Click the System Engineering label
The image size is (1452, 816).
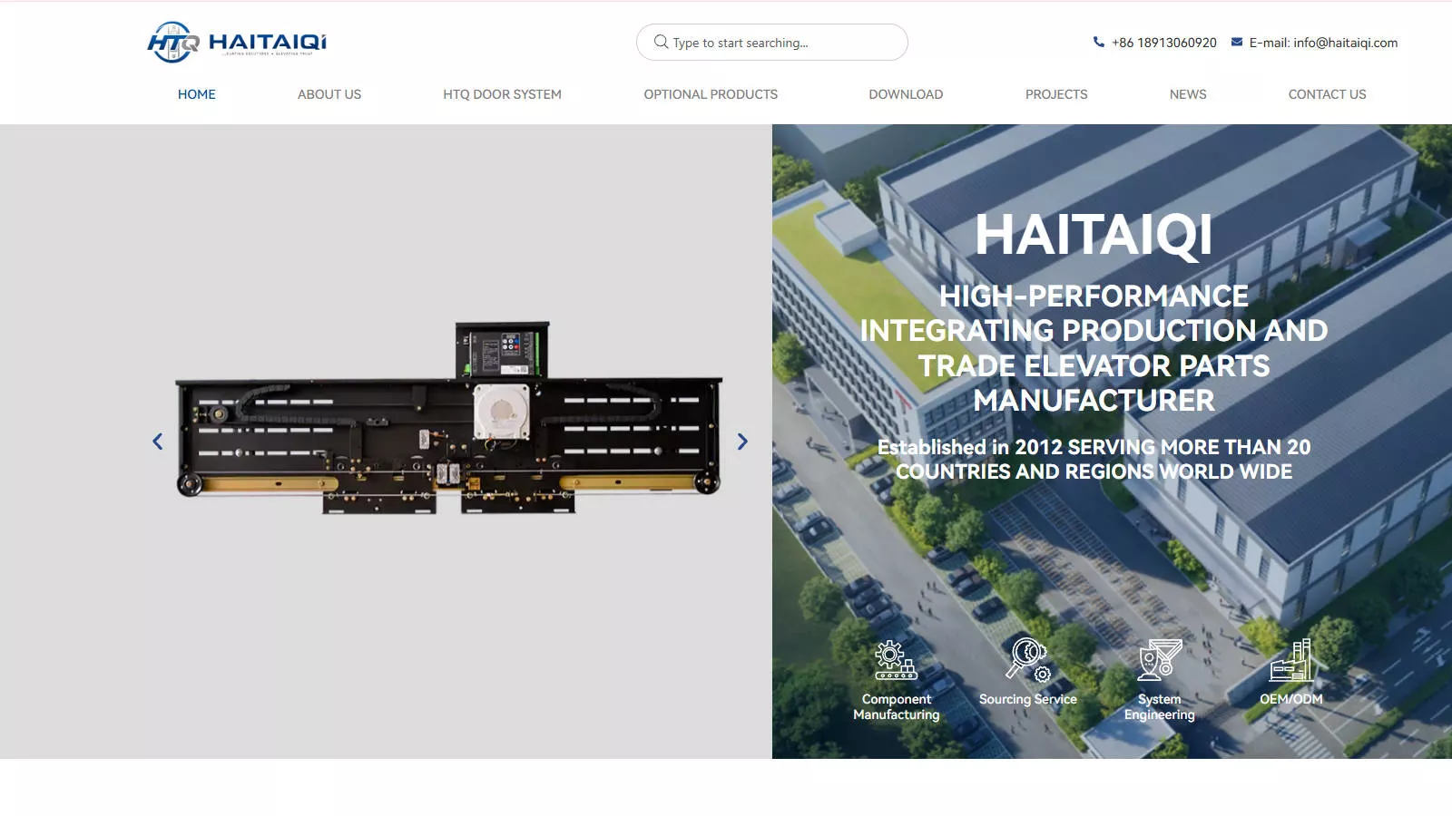pyautogui.click(x=1160, y=706)
